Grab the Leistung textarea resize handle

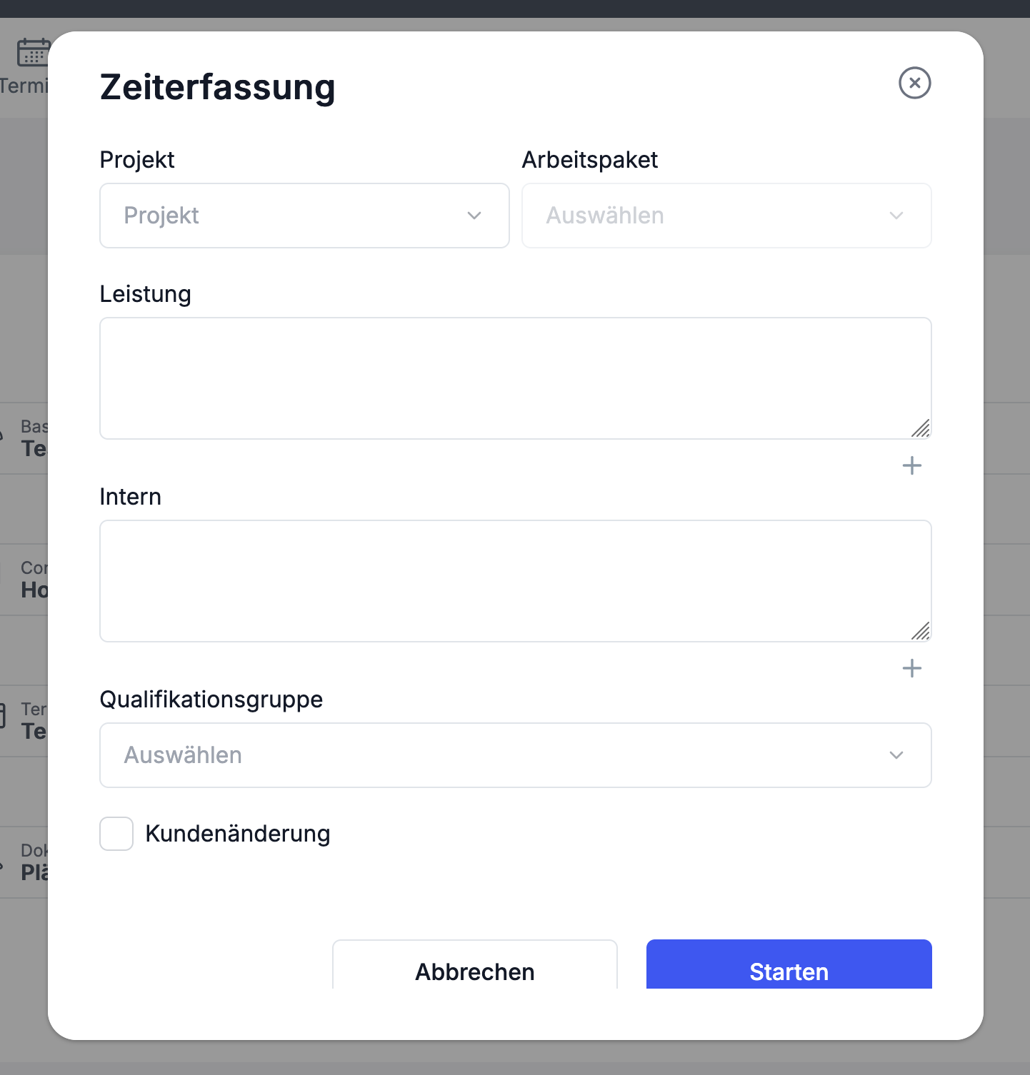[921, 429]
